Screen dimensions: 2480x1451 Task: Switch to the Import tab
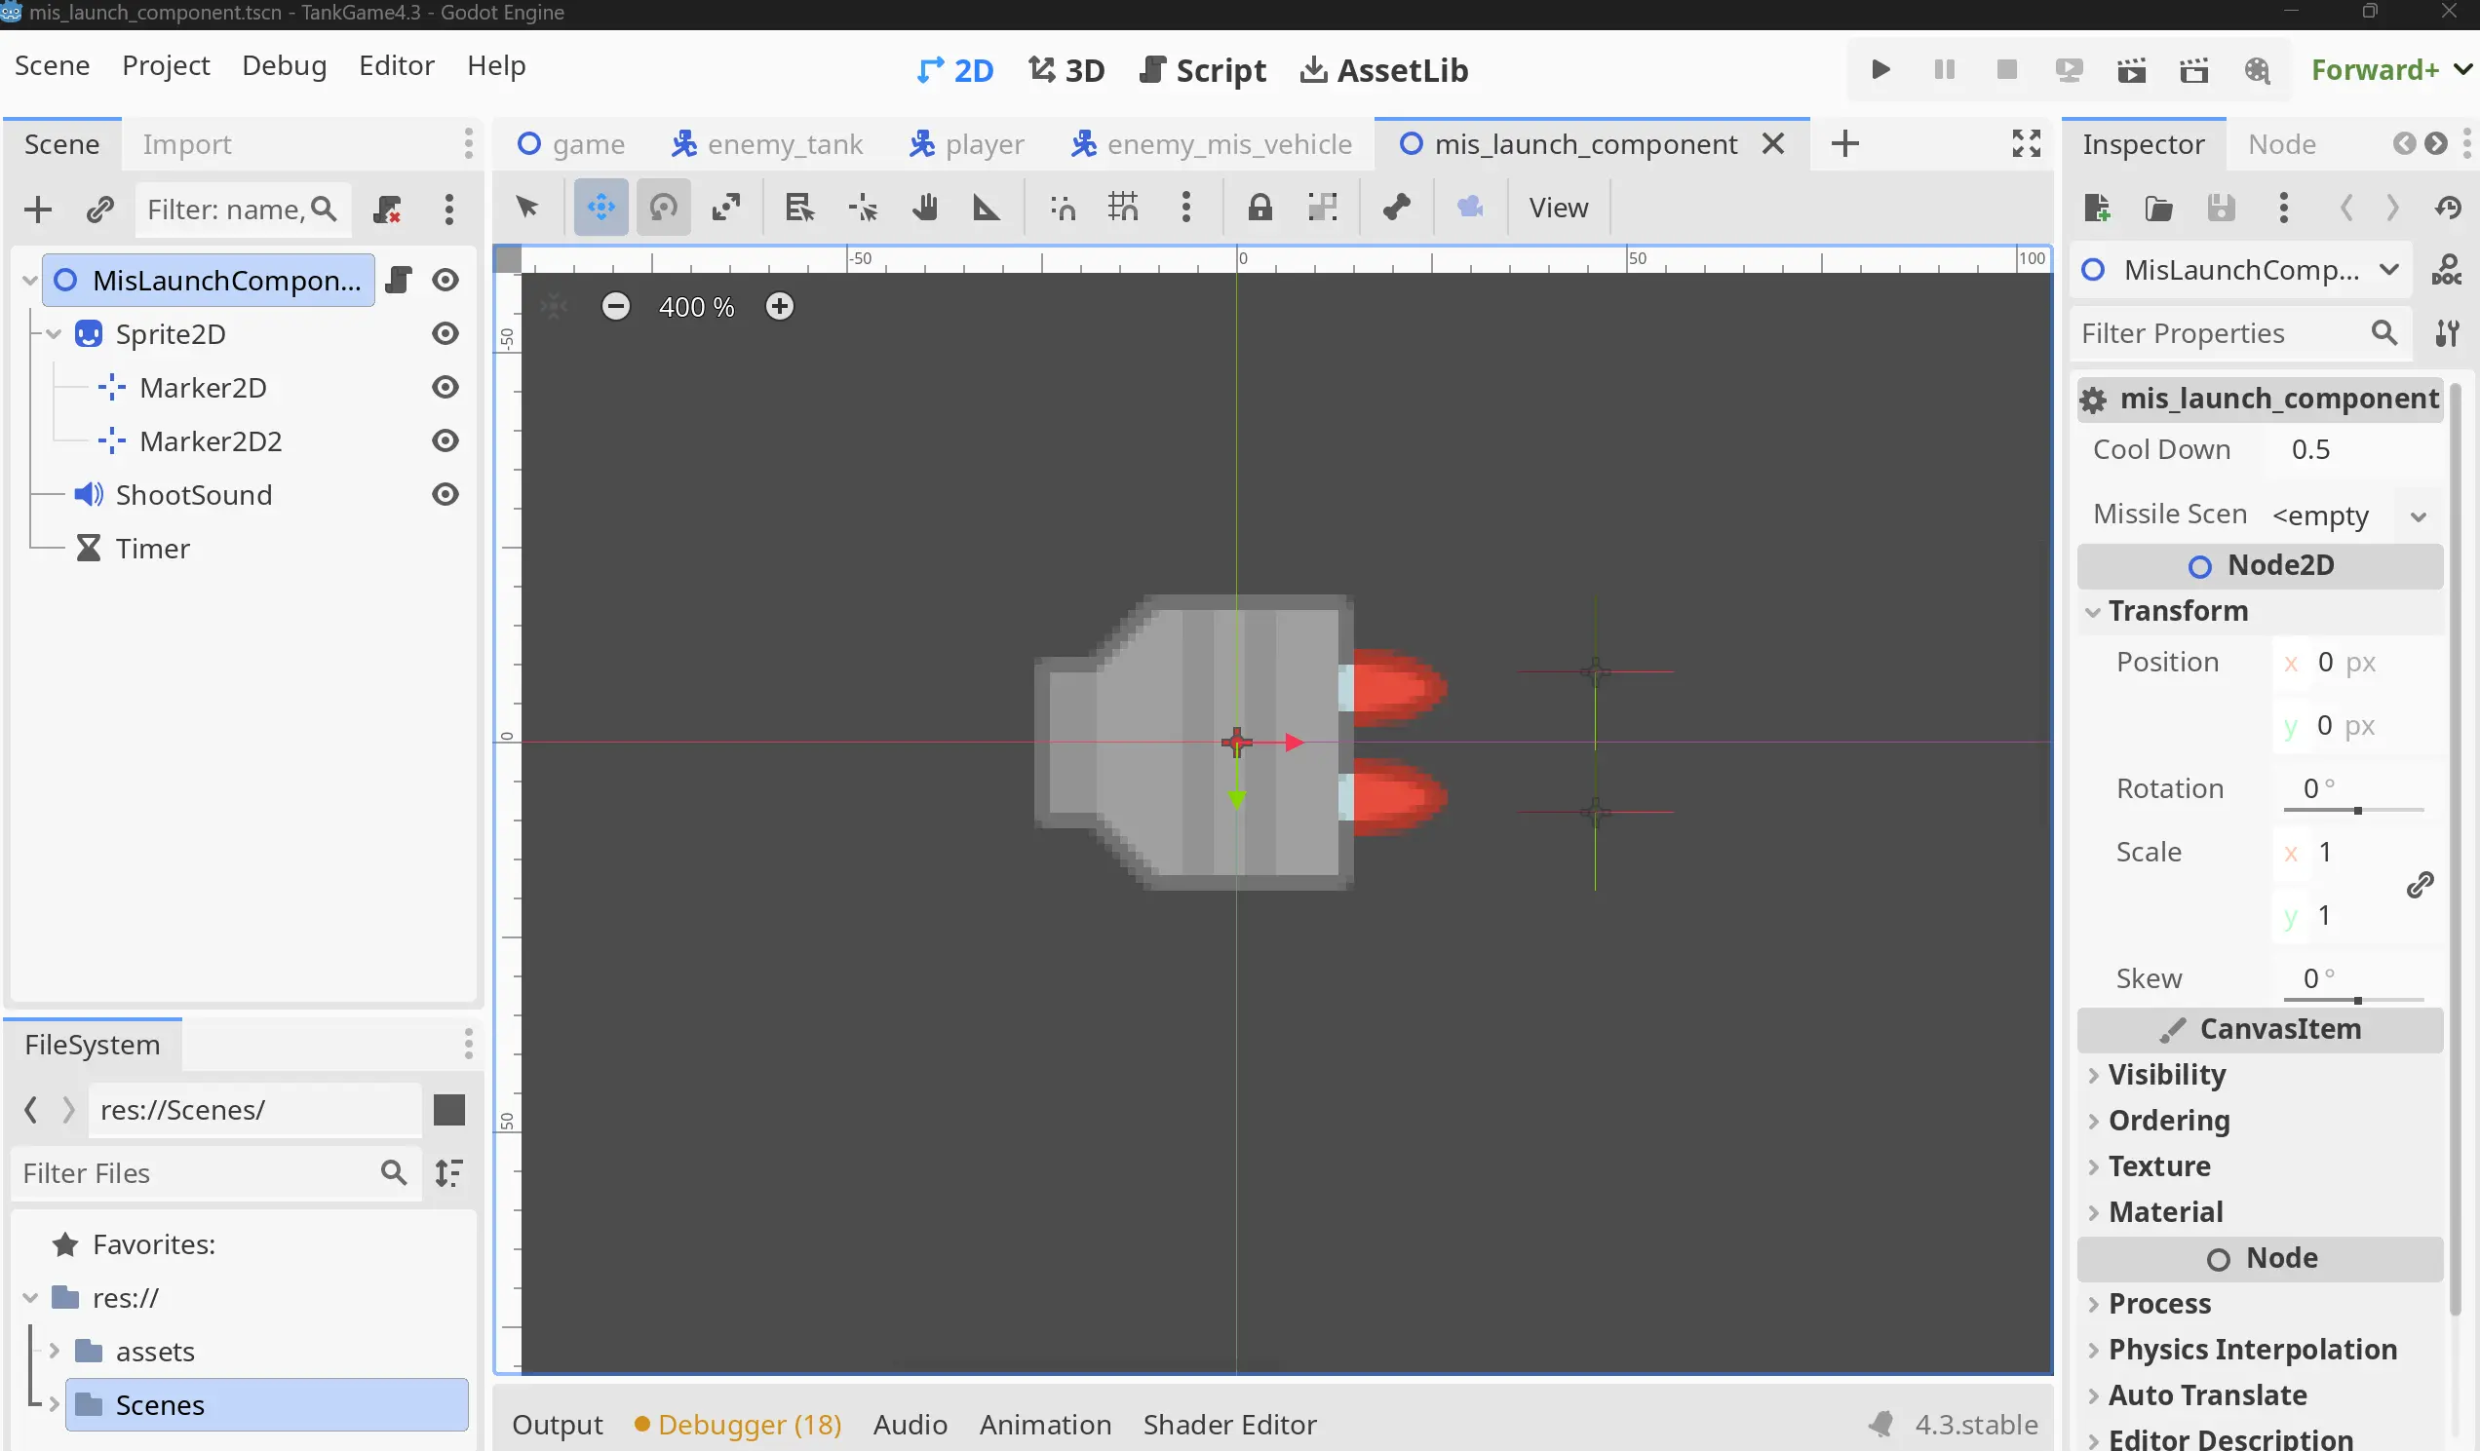(x=187, y=143)
